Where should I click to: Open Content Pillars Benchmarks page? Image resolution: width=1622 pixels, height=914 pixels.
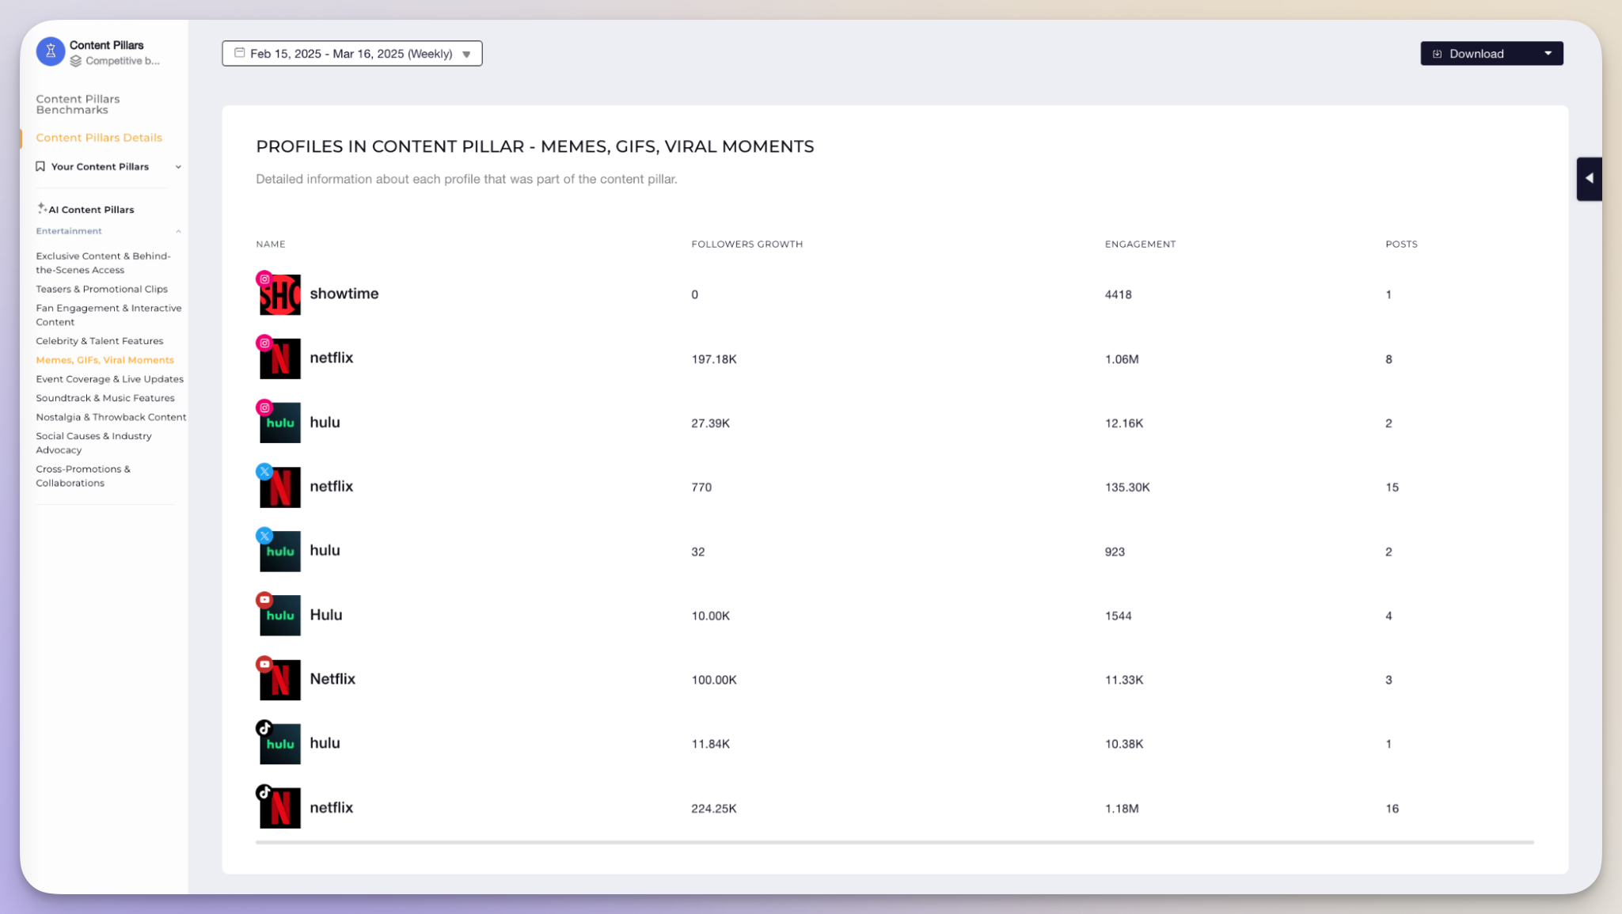[x=78, y=104]
